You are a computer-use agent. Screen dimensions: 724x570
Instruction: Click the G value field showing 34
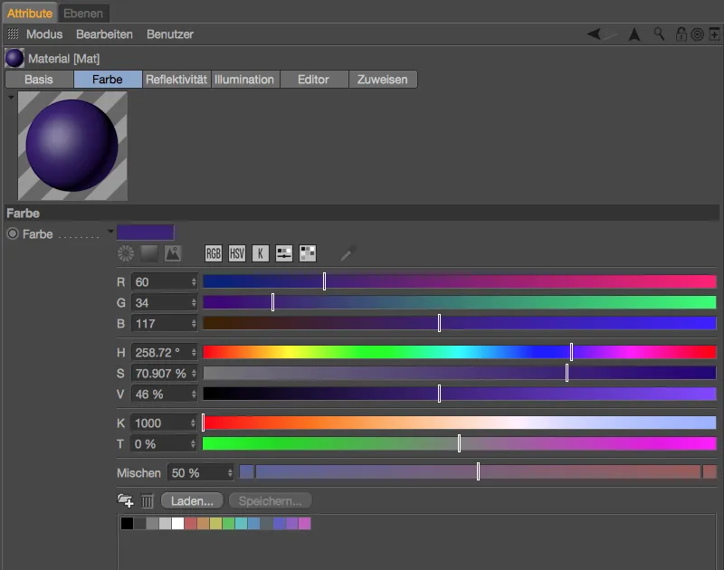pos(165,302)
